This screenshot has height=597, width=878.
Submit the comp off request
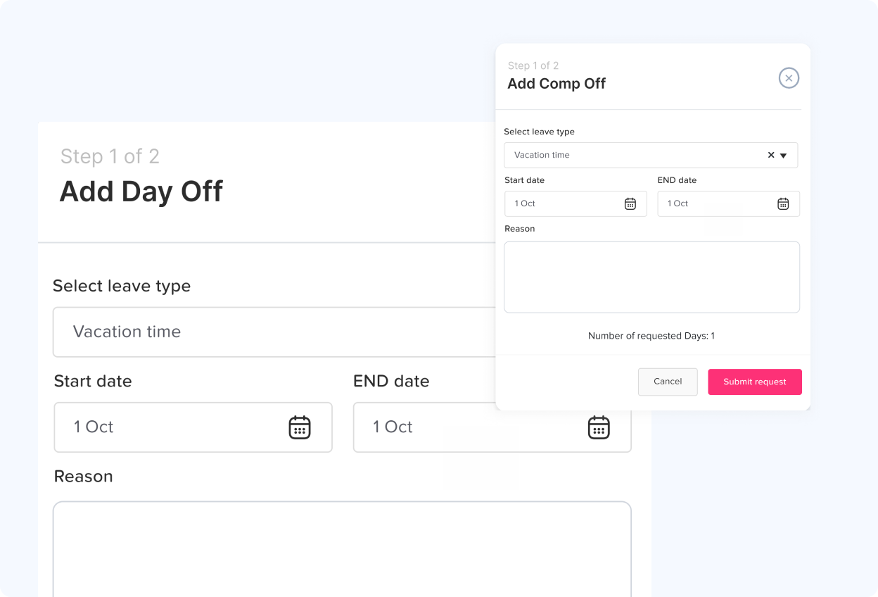tap(755, 382)
